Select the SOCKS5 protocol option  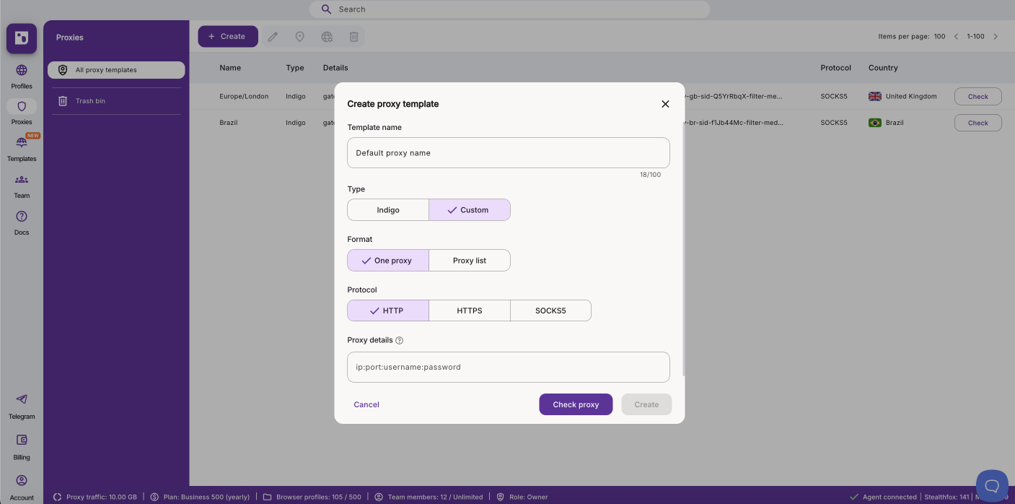[550, 310]
